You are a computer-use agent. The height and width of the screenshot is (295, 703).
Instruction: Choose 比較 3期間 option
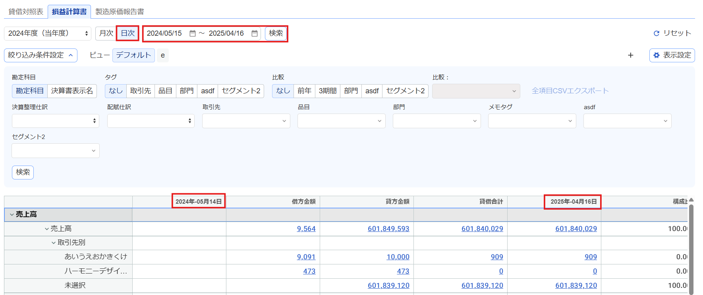point(328,91)
